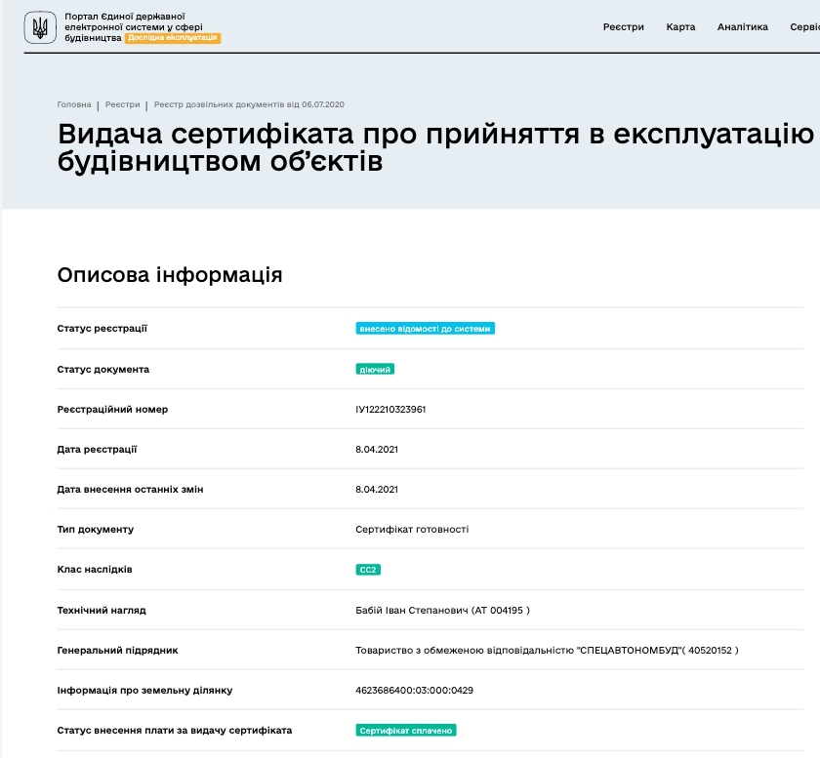The image size is (820, 758).
Task: Select the СПЕЦАВТОНОМБУД general contractor value
Action: tap(547, 651)
